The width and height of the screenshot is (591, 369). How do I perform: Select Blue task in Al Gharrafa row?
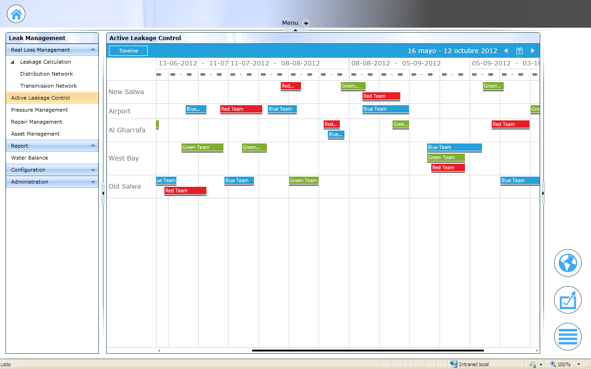point(336,135)
